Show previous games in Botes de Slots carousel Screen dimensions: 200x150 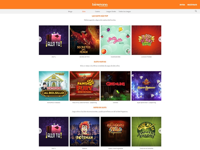tap(40, 131)
